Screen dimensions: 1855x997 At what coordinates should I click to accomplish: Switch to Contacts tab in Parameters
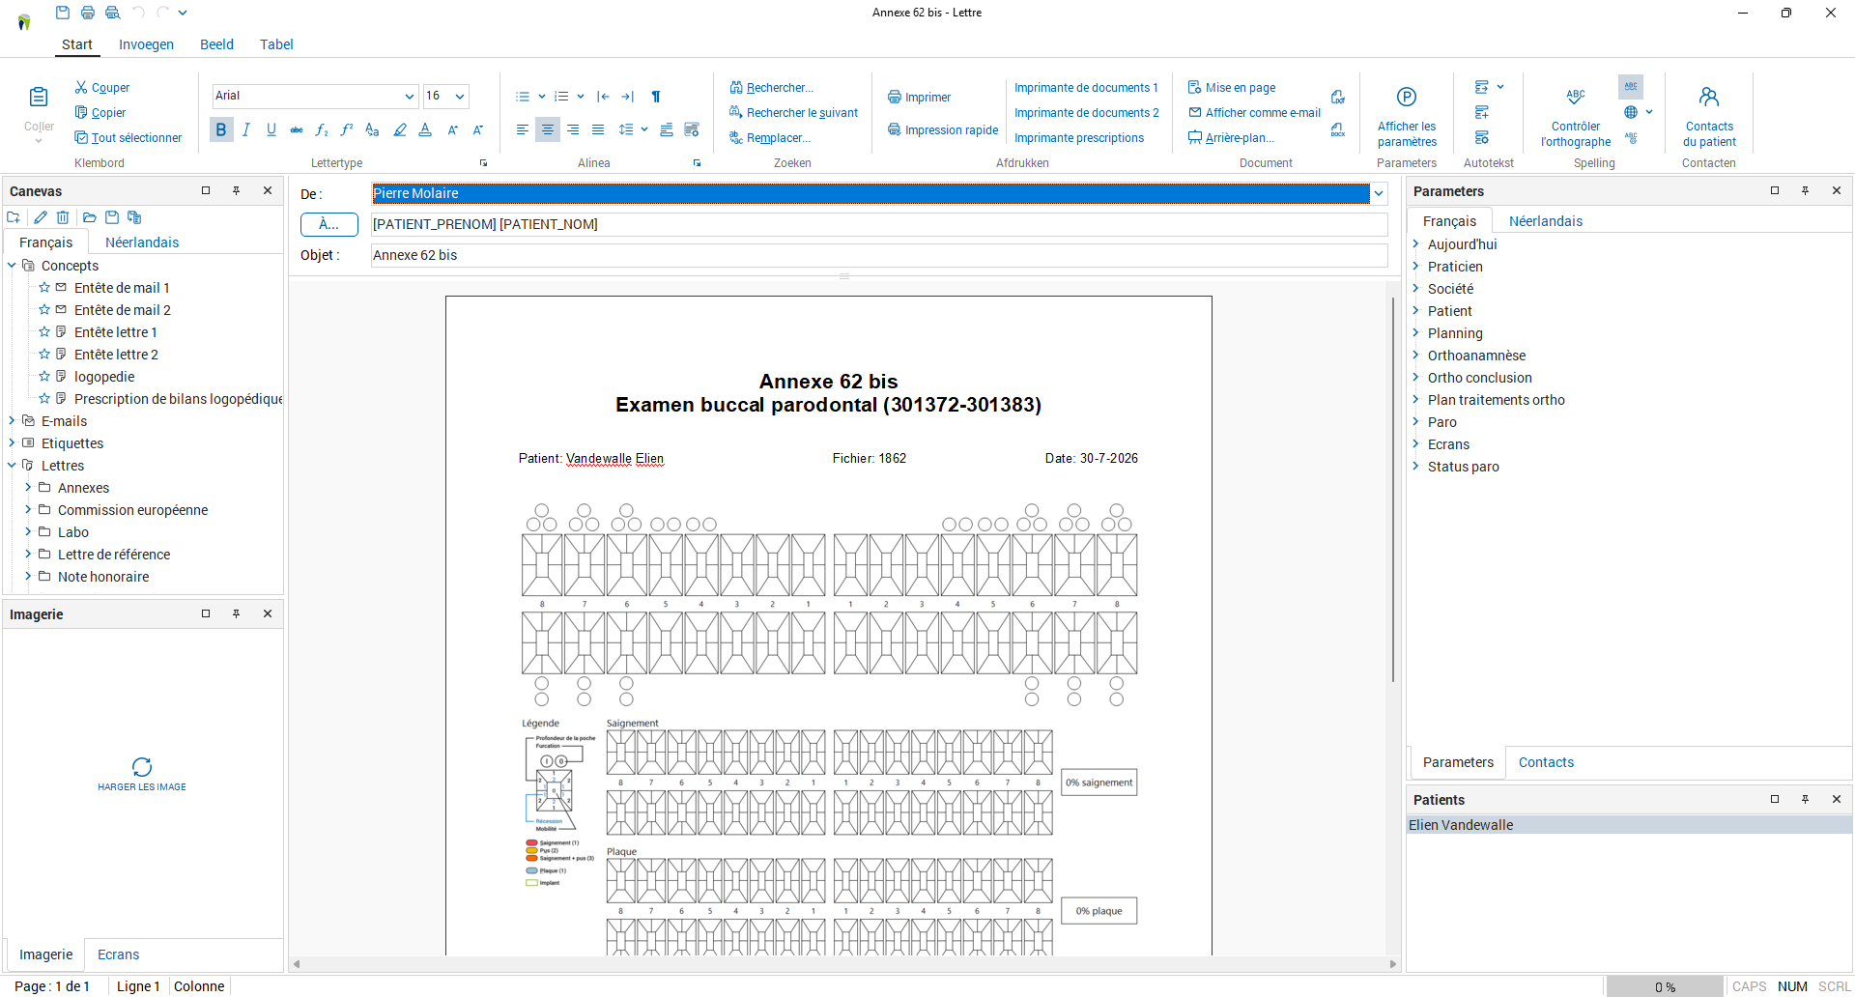coord(1546,762)
